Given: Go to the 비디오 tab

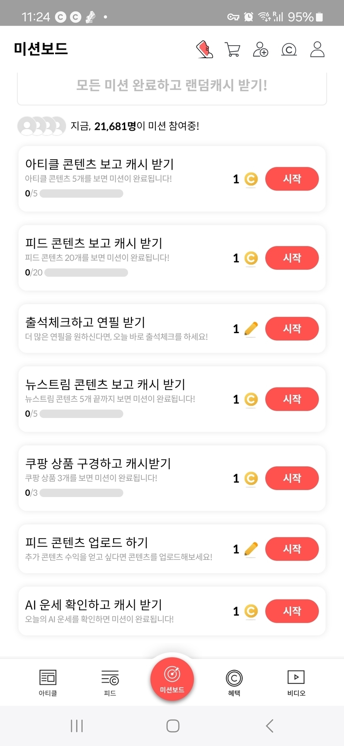Looking at the screenshot, I should [296, 683].
